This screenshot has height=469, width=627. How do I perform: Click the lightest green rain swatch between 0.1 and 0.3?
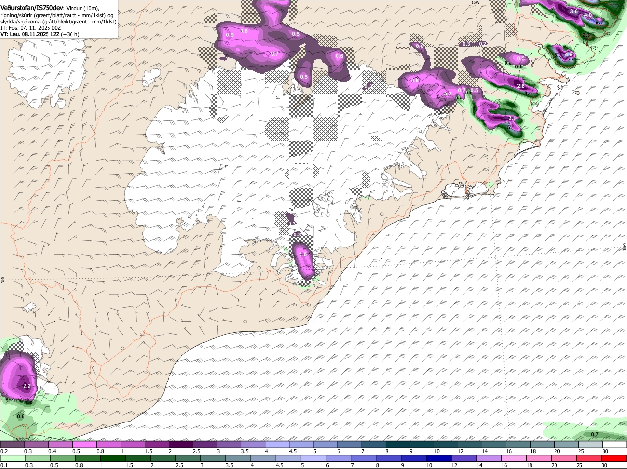point(13,458)
